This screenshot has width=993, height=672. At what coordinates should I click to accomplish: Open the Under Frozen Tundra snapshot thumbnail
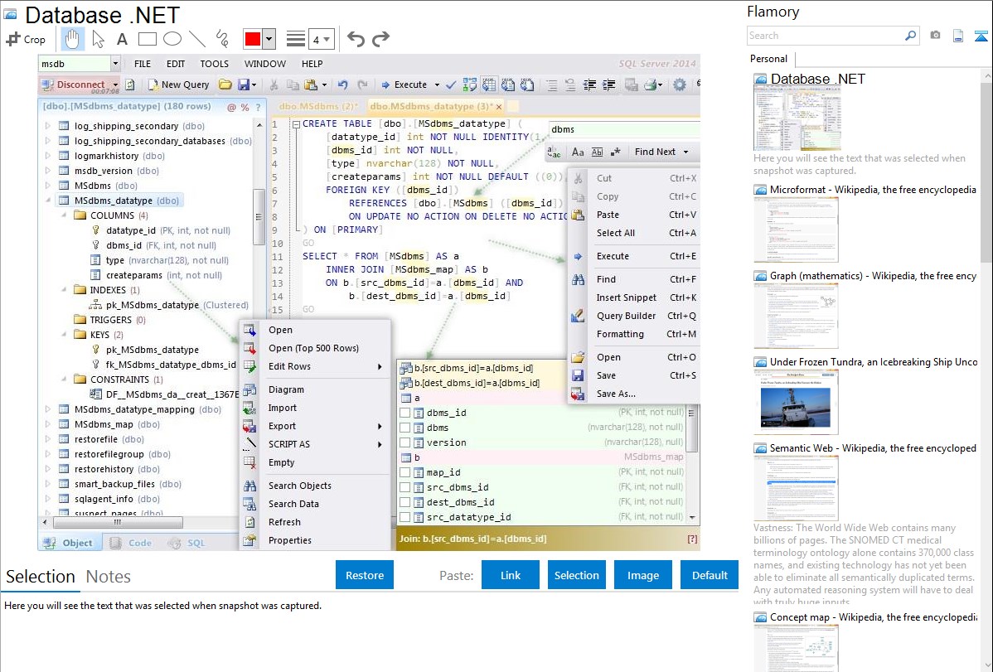click(796, 402)
